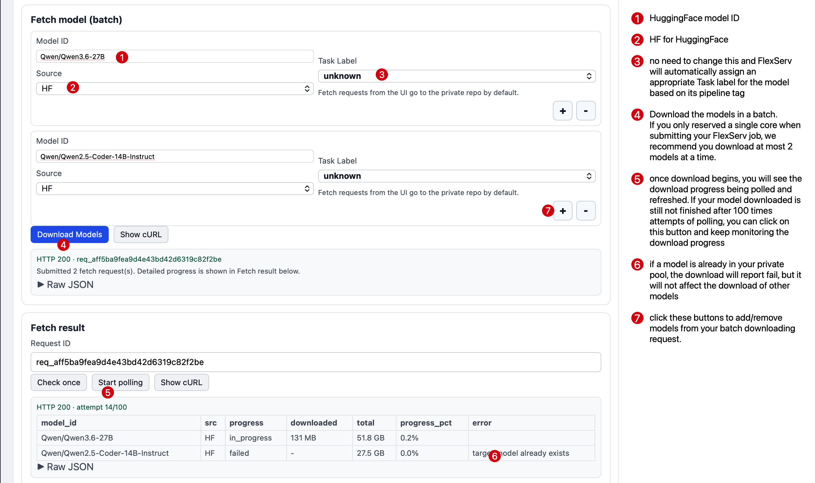Click the Qwen/Qwen3.6-27B cell in the result table
815x483 pixels.
[x=118, y=438]
